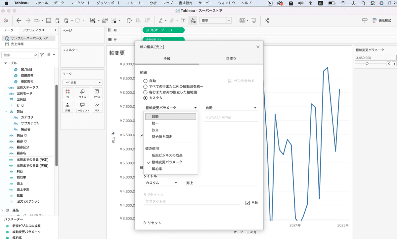Open the 自動 range end dropdown
This screenshot has height=239, width=397.
[231, 108]
